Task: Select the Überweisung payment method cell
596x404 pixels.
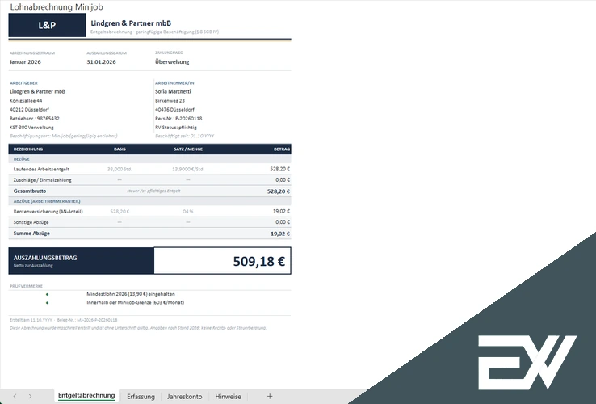Action: [172, 61]
